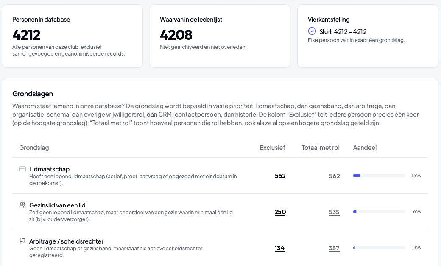441x269 pixels.
Task: Click the Arbitrage 3% progress bar
Action: (x=379, y=248)
